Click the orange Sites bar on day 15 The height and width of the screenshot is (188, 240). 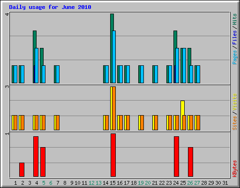click(x=114, y=108)
